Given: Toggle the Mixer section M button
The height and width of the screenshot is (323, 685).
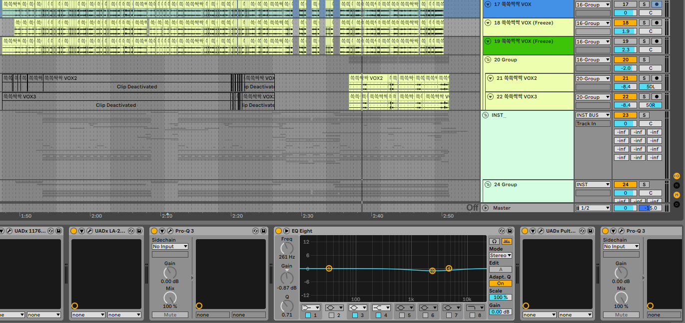Looking at the screenshot, I should click(x=677, y=195).
